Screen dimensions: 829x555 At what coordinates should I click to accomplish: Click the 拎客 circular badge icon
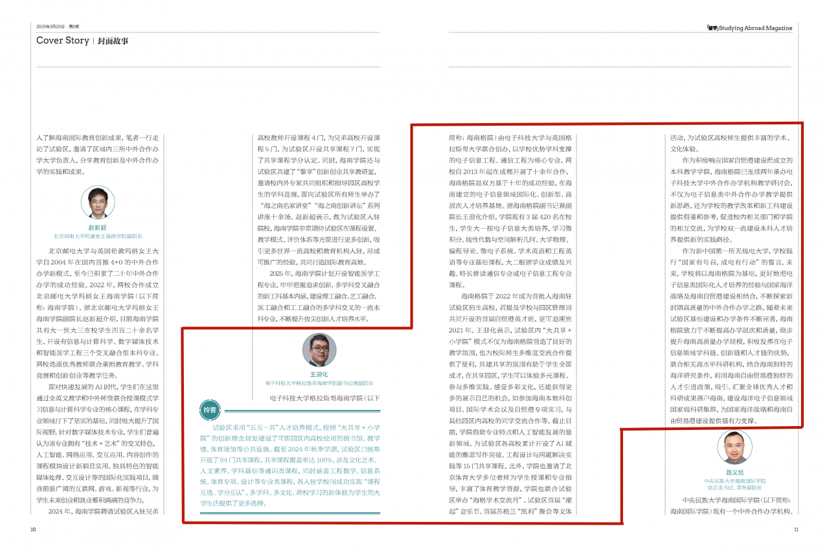[210, 410]
